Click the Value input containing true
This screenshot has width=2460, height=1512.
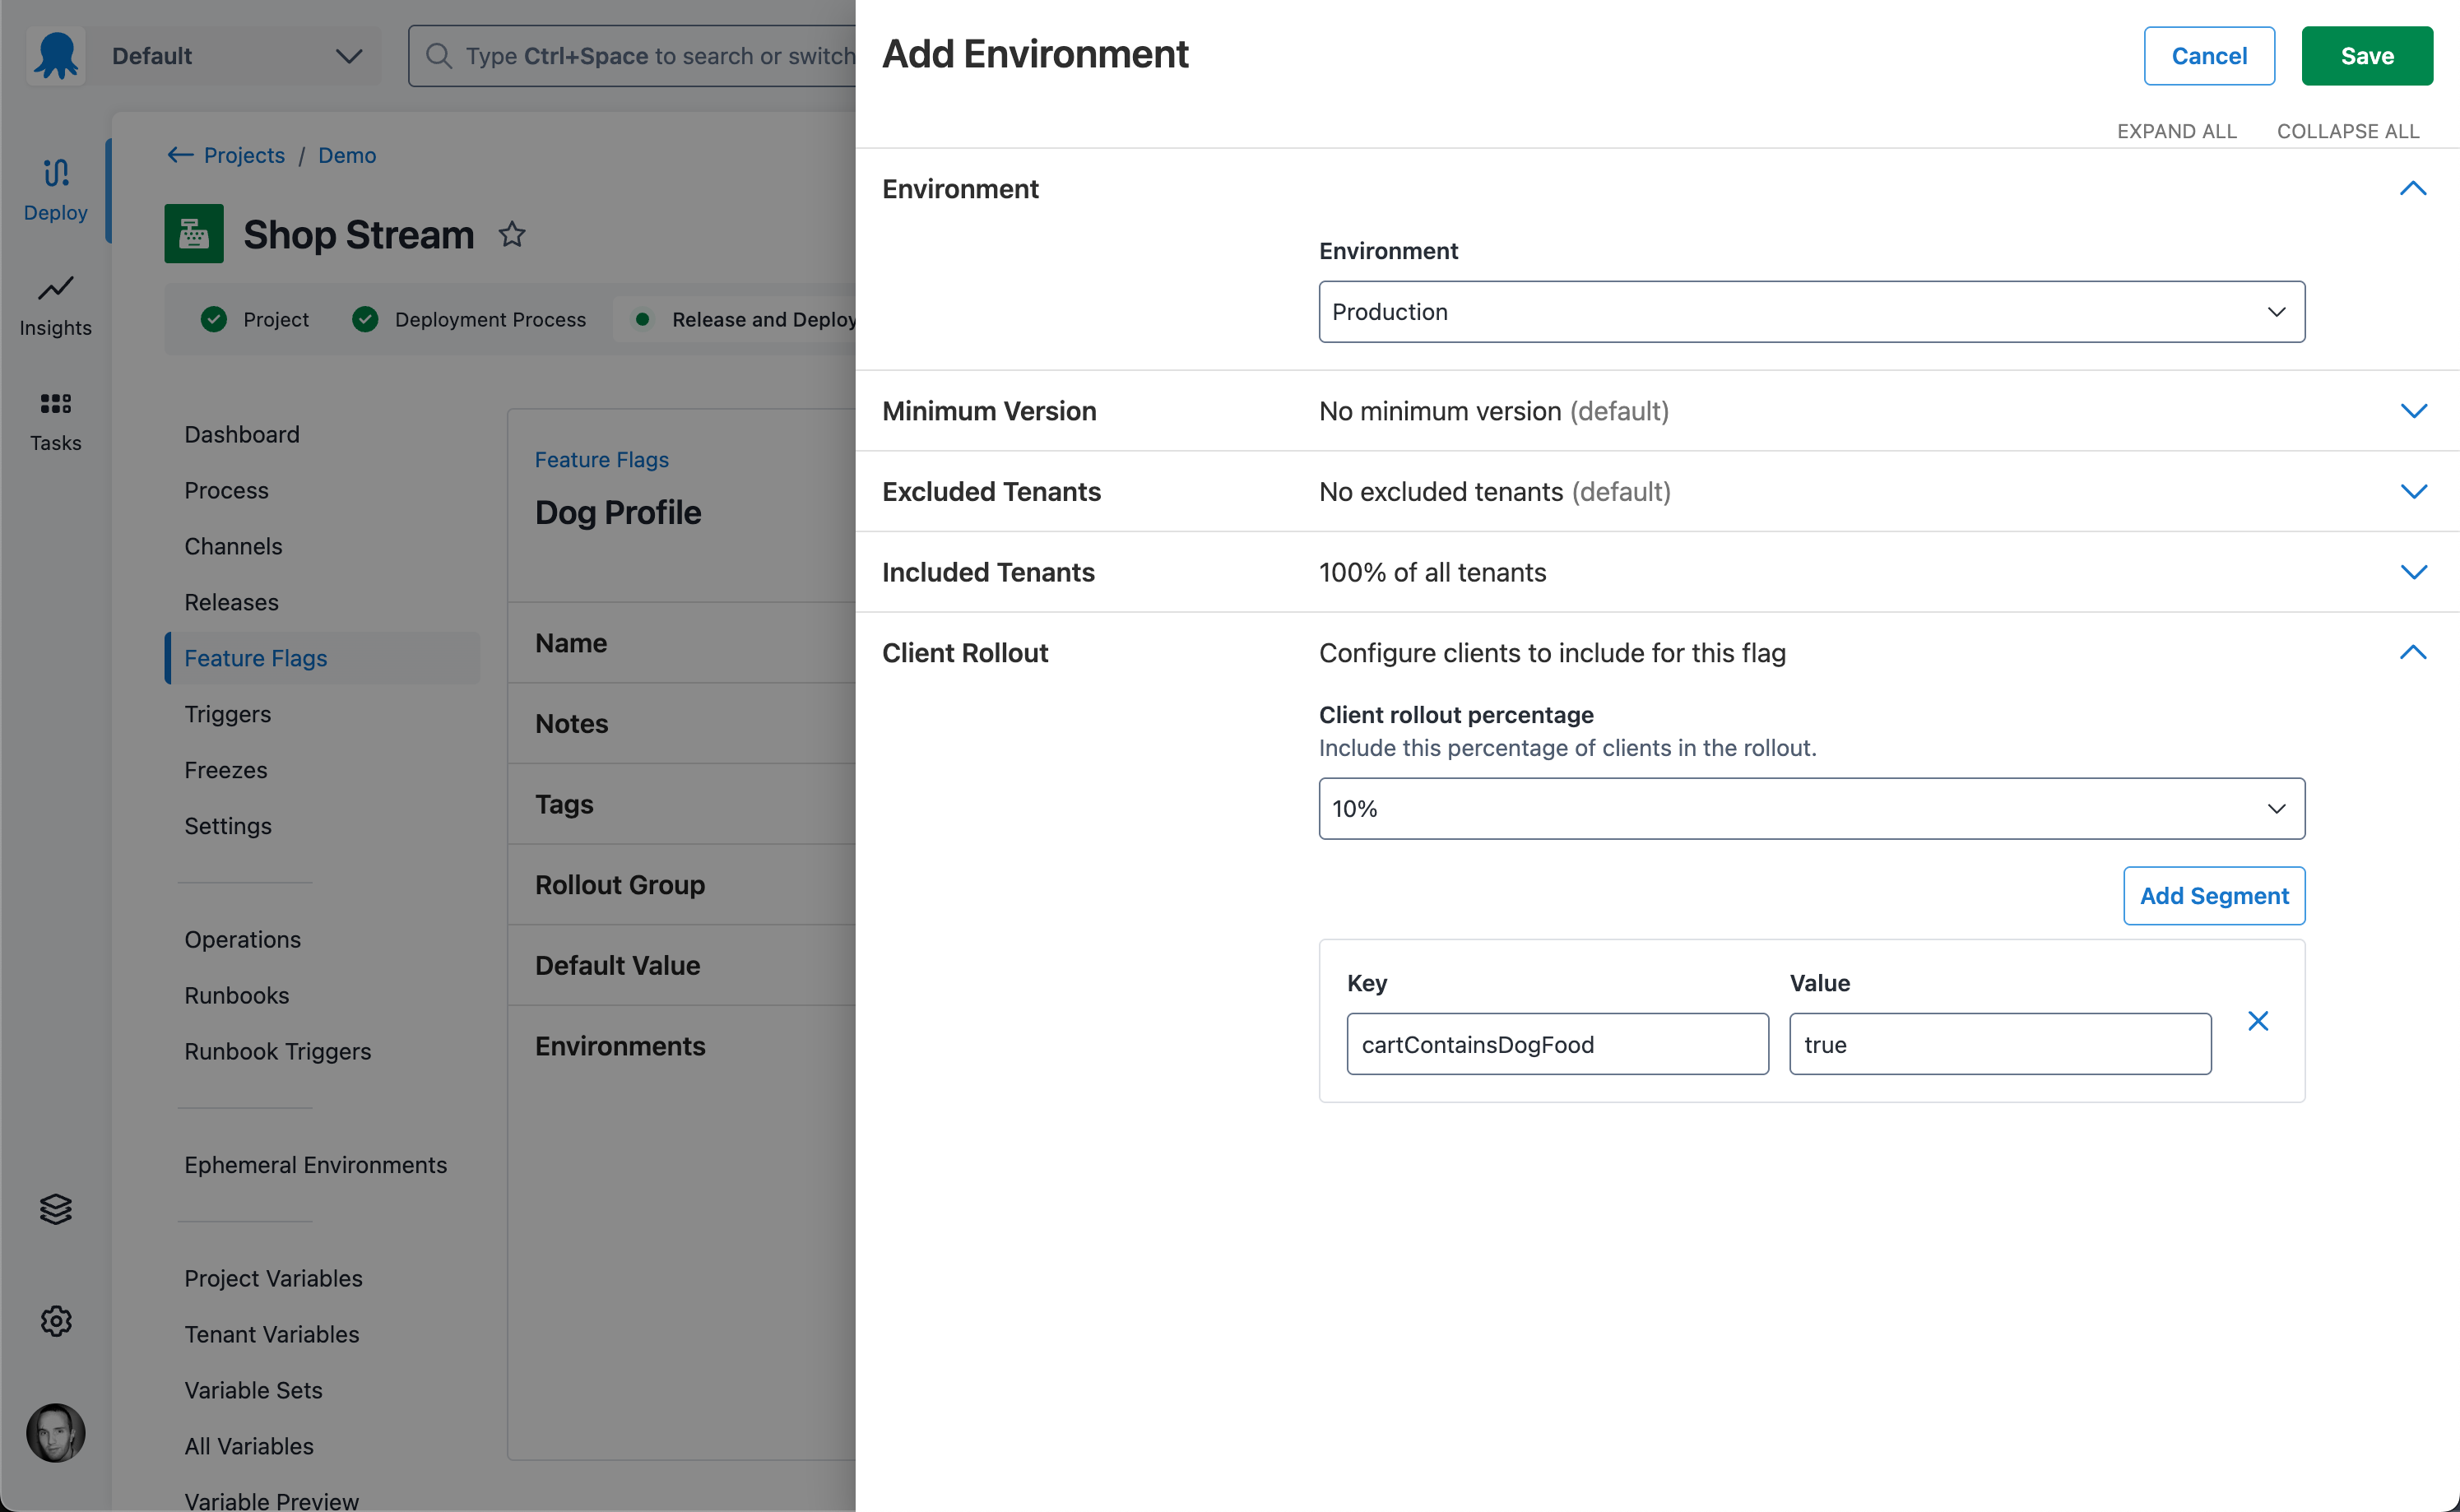1999,1044
